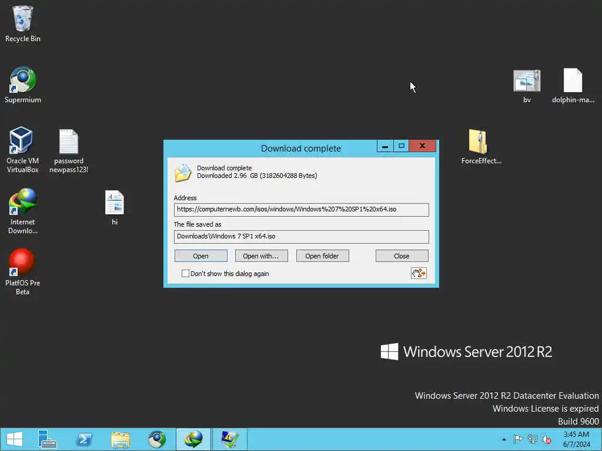The height and width of the screenshot is (451, 602).
Task: Click the 'Open folder' button
Action: click(322, 256)
